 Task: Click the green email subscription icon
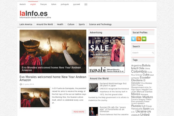point(144,39)
